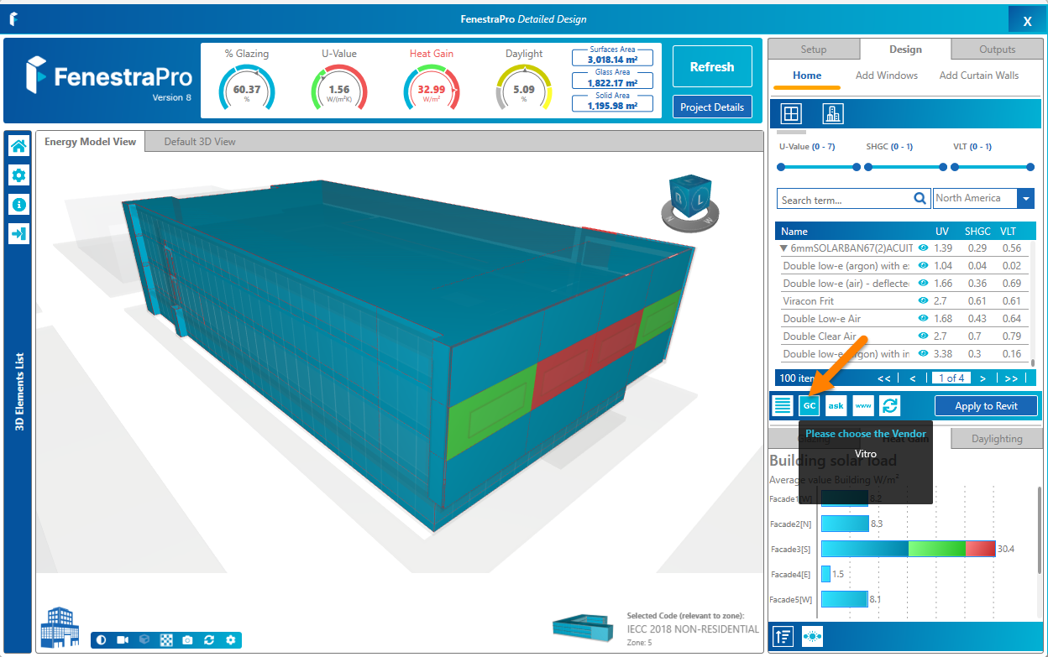Open the North America region dropdown

point(1025,199)
